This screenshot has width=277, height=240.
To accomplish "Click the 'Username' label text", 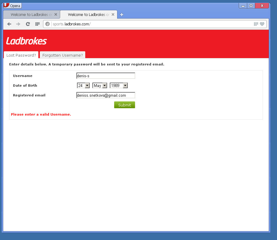I will (x=23, y=76).
